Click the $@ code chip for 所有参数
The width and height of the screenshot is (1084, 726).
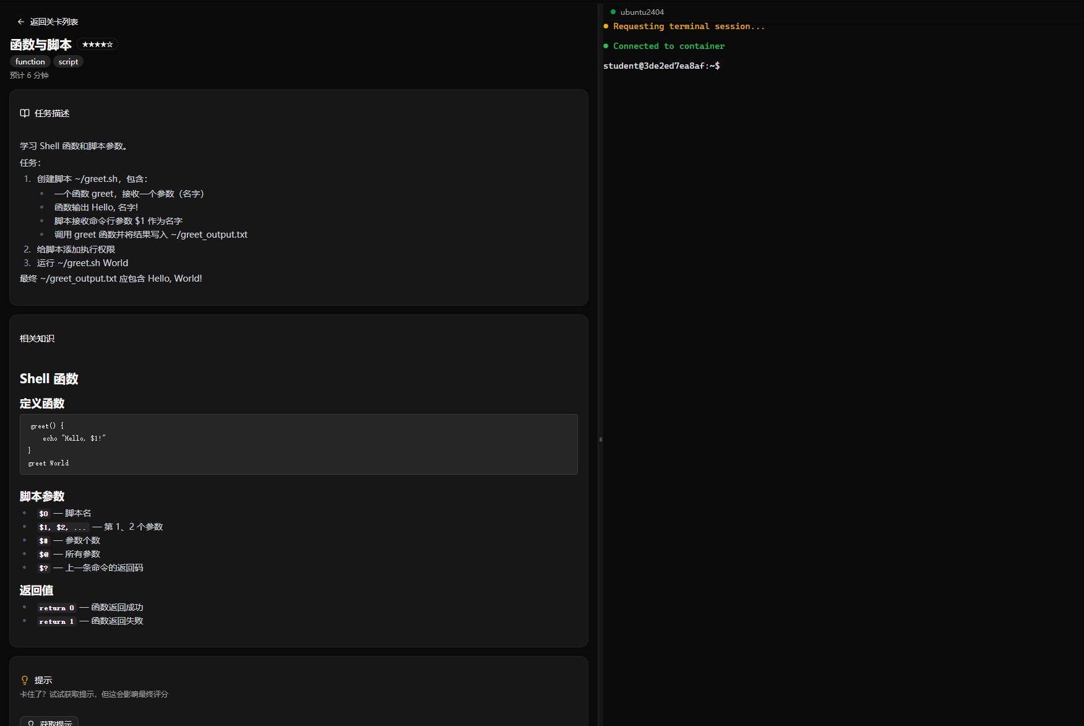(43, 555)
